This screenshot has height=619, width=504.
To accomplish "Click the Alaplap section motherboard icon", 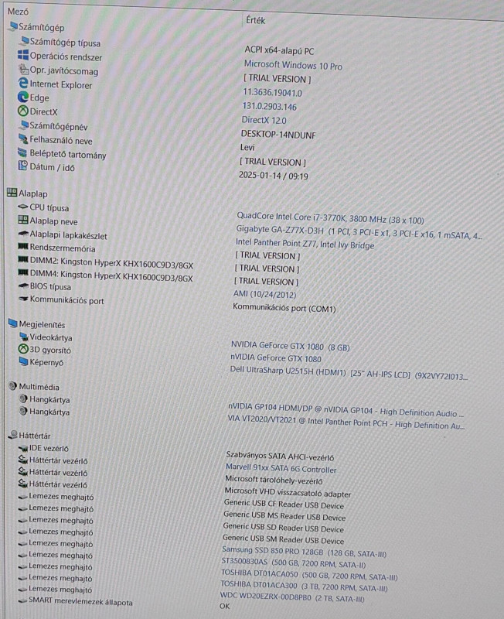I will [x=12, y=193].
